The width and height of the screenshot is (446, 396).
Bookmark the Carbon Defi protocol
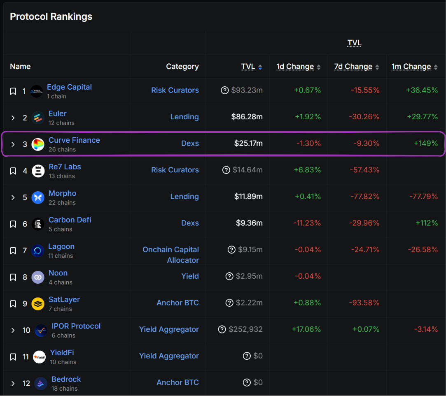pos(13,224)
